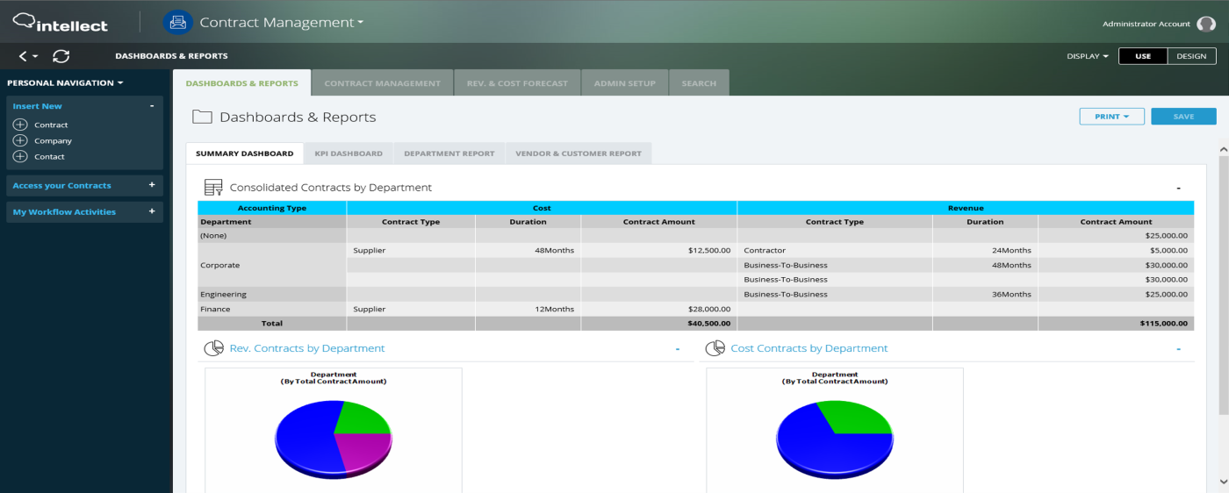
Task: Switch to DESIGN mode toggle
Action: point(1191,56)
